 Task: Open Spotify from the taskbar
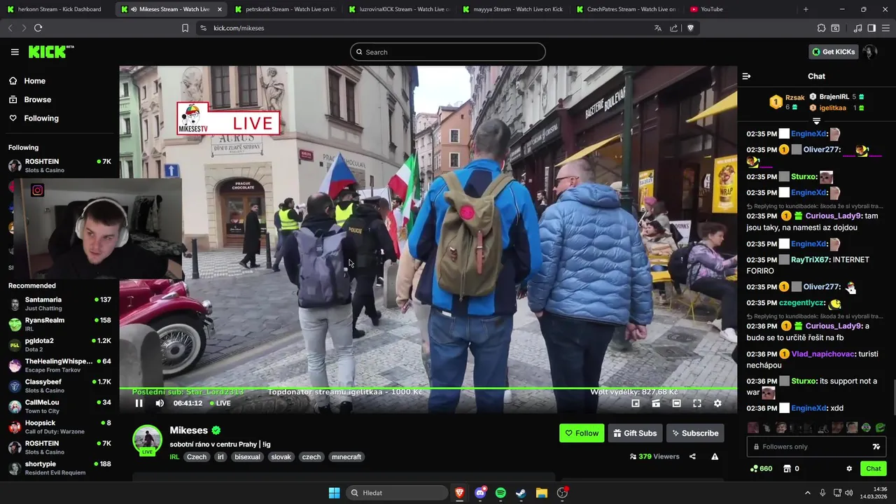pyautogui.click(x=500, y=493)
